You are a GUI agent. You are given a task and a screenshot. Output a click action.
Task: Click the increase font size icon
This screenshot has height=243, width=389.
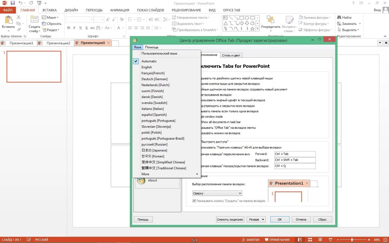pos(108,19)
